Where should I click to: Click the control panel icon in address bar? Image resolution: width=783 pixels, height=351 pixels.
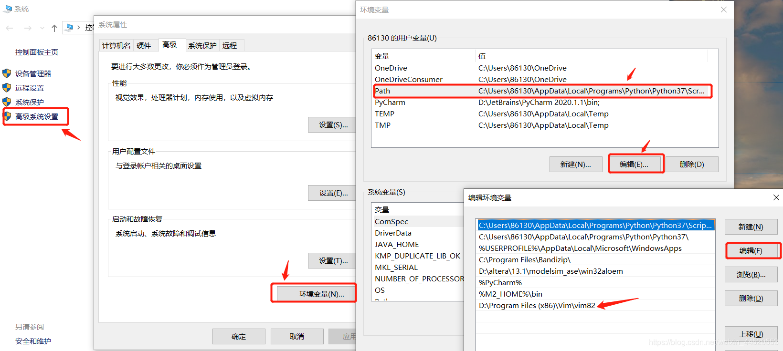(70, 28)
